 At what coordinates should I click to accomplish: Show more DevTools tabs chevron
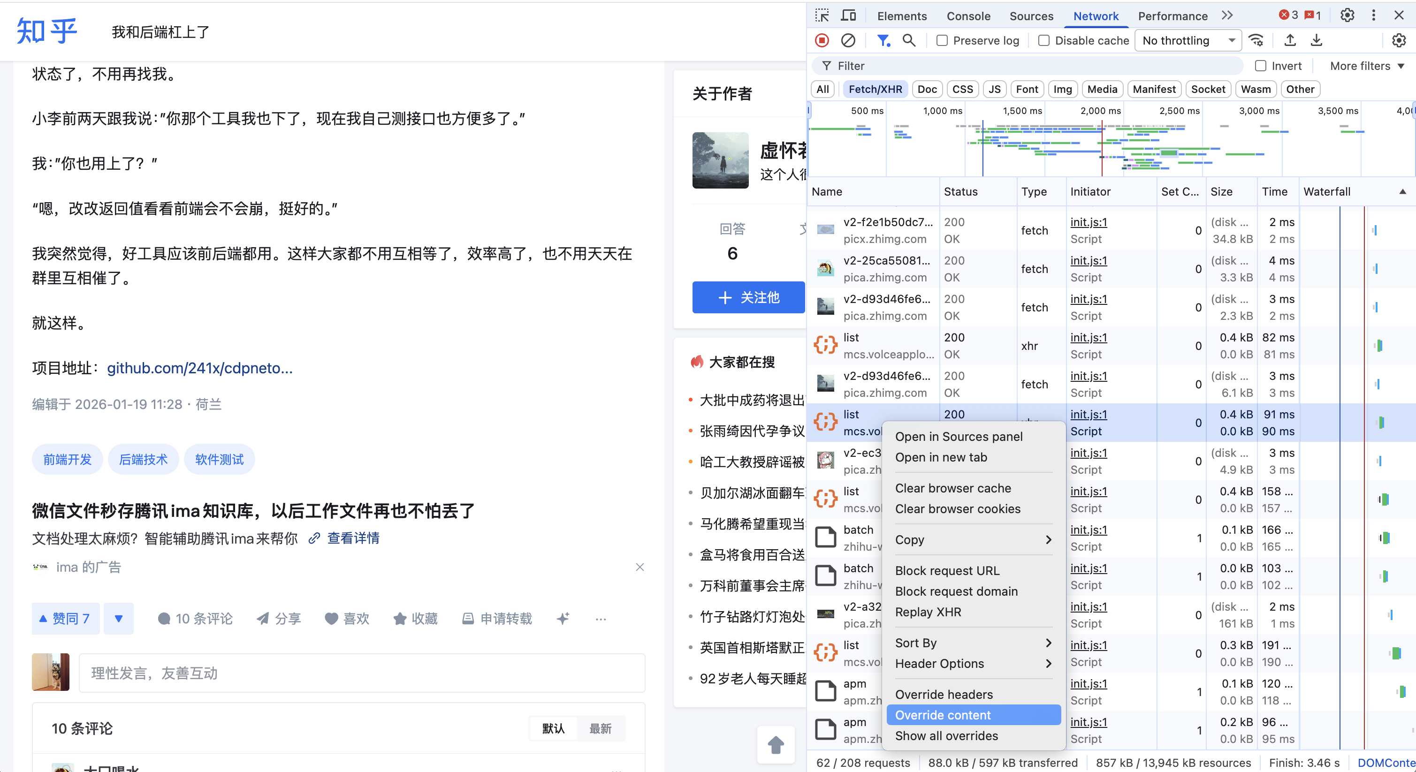coord(1227,15)
